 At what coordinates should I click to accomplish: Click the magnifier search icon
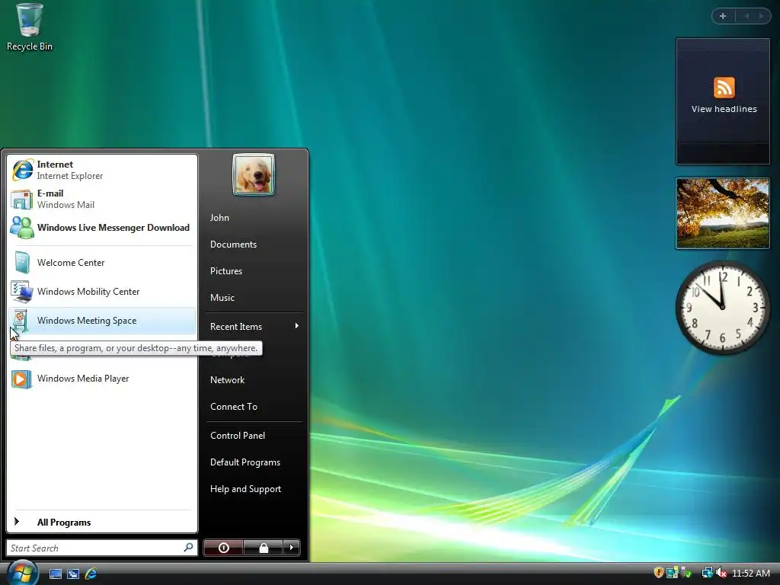[189, 548]
